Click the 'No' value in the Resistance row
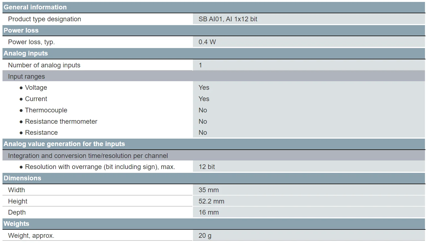Image resolution: width=428 pixels, height=243 pixels. (203, 133)
